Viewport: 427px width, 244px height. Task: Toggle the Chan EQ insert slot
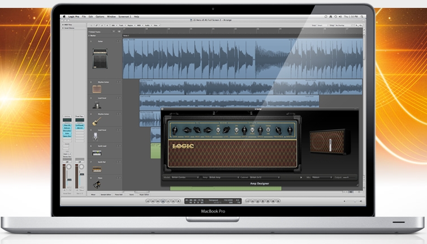[x=67, y=126]
